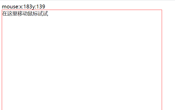Click the mouse coordinate readout text
Viewport: 175px width, 110px height.
pyautogui.click(x=23, y=7)
